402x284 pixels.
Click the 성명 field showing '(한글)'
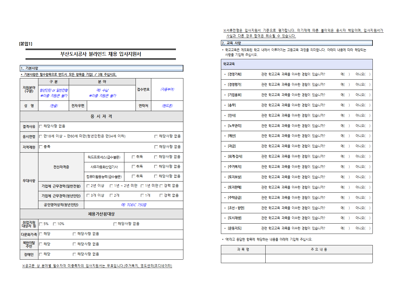pos(54,106)
